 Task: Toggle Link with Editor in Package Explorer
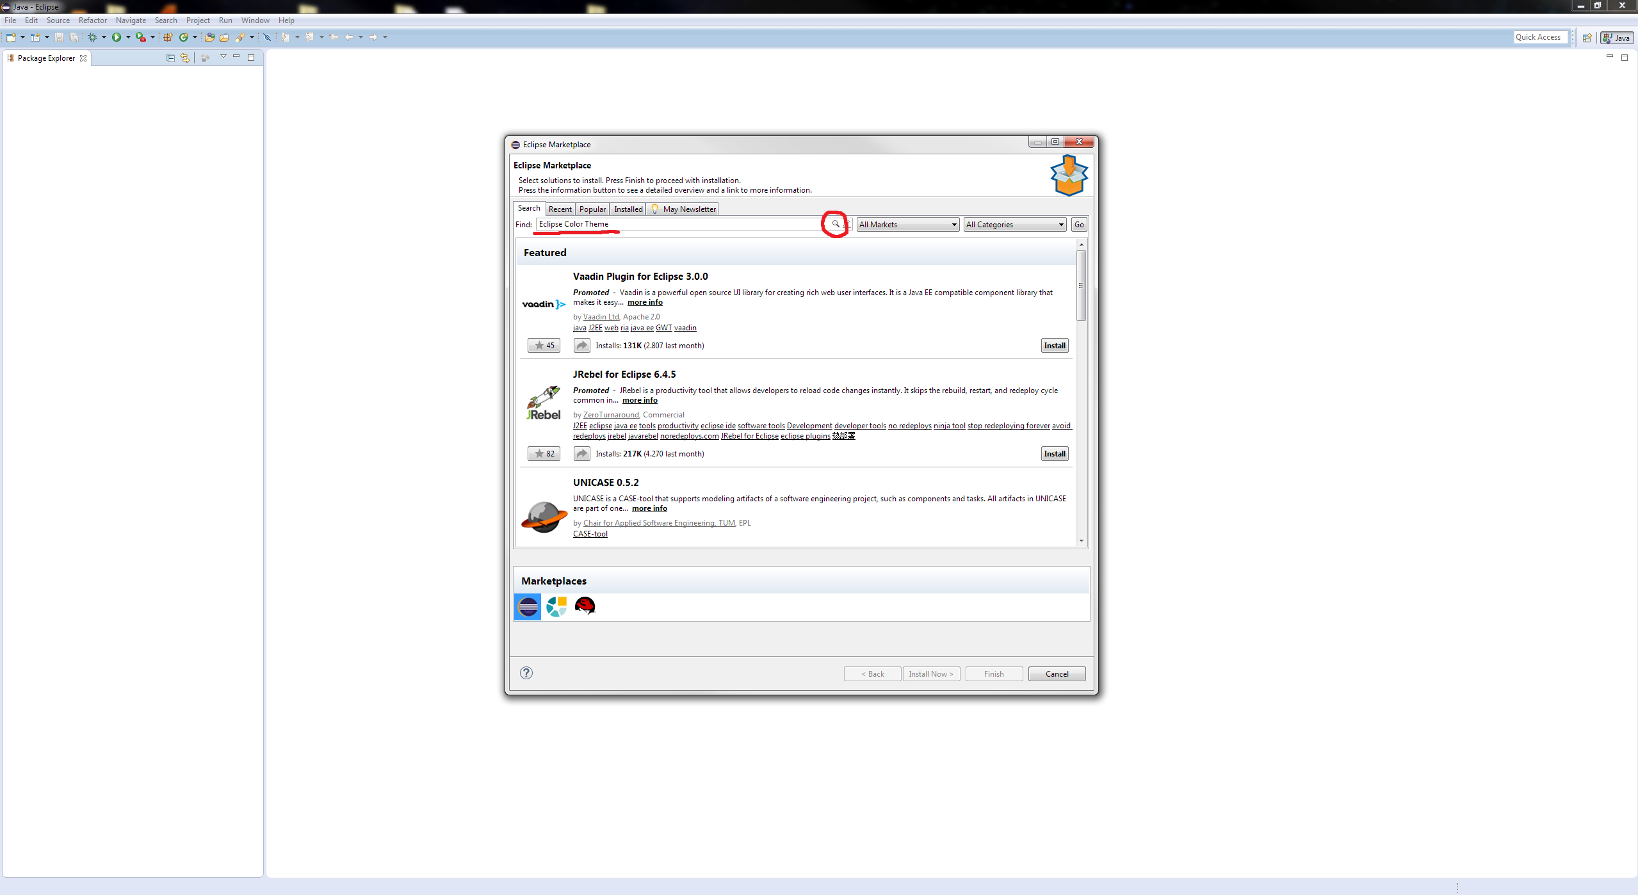[184, 58]
